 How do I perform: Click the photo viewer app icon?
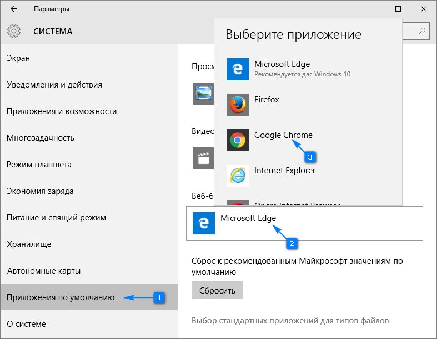(x=203, y=94)
